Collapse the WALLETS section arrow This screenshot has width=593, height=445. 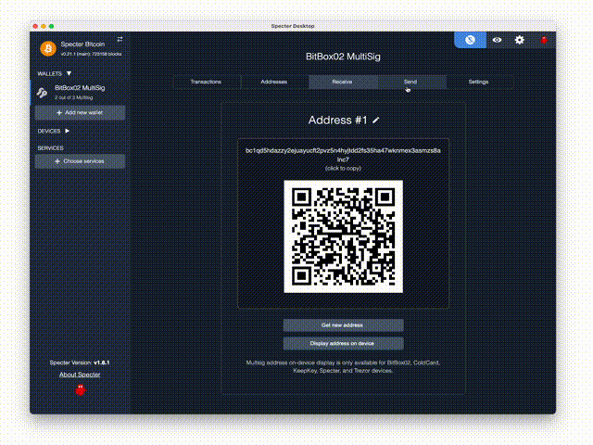click(69, 73)
